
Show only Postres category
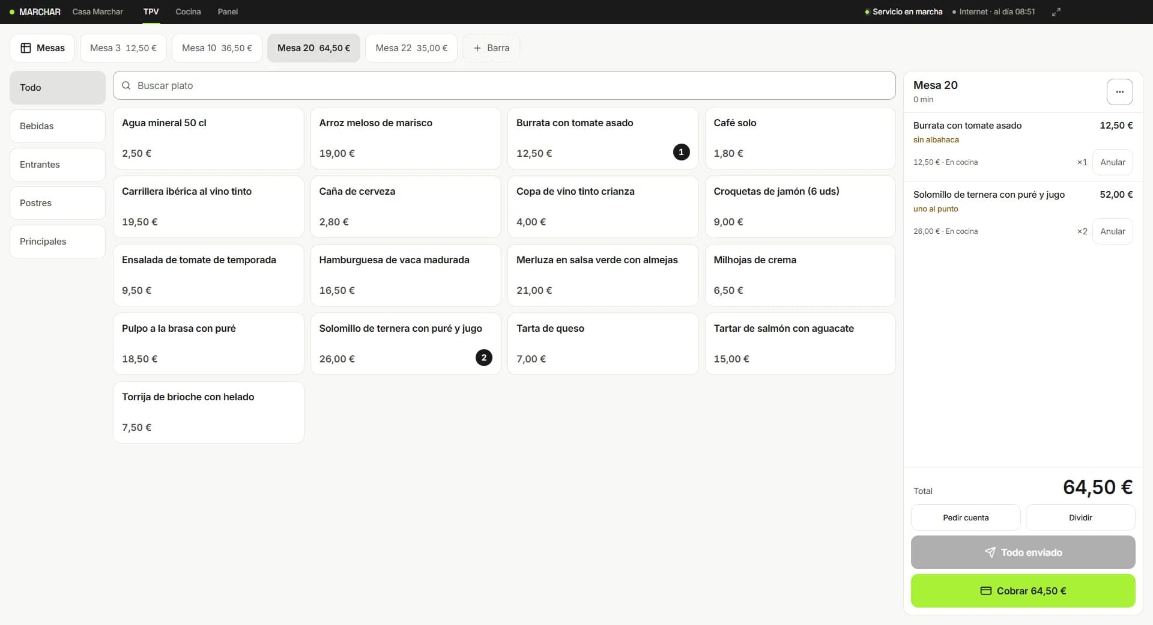(58, 203)
